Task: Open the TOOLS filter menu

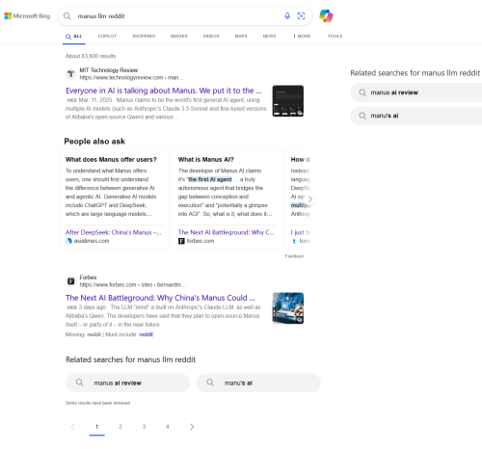Action: 335,36
